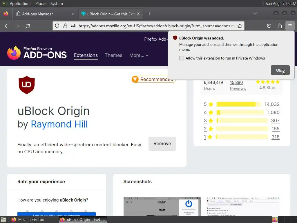Click the 4.8 Stars rating text
This screenshot has width=297, height=223.
pos(268,88)
